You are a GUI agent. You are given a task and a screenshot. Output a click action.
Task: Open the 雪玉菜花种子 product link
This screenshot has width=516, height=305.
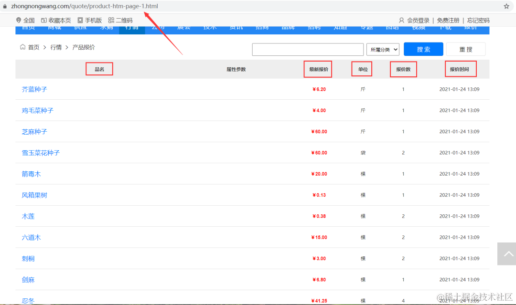41,153
